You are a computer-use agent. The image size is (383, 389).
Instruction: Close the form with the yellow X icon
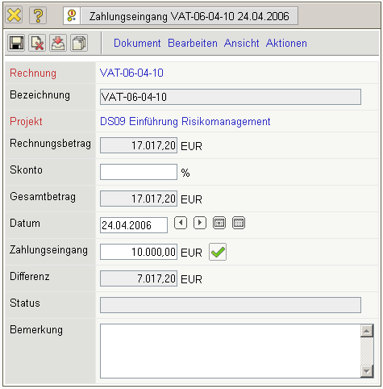[14, 15]
